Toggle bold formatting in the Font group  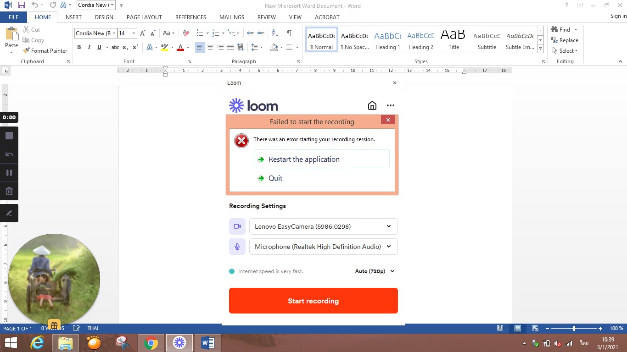(79, 47)
